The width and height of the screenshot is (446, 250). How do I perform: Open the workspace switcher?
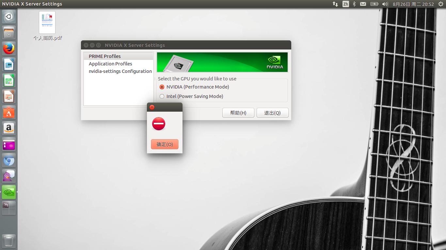(9, 208)
